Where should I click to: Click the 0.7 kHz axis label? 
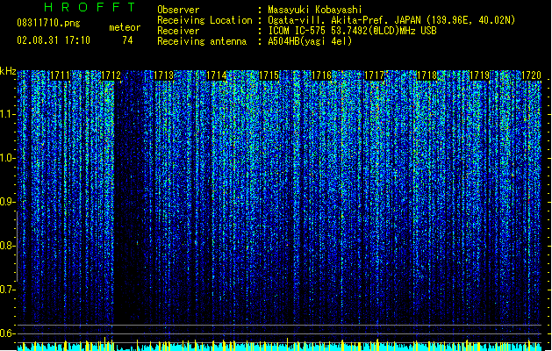(x=7, y=290)
